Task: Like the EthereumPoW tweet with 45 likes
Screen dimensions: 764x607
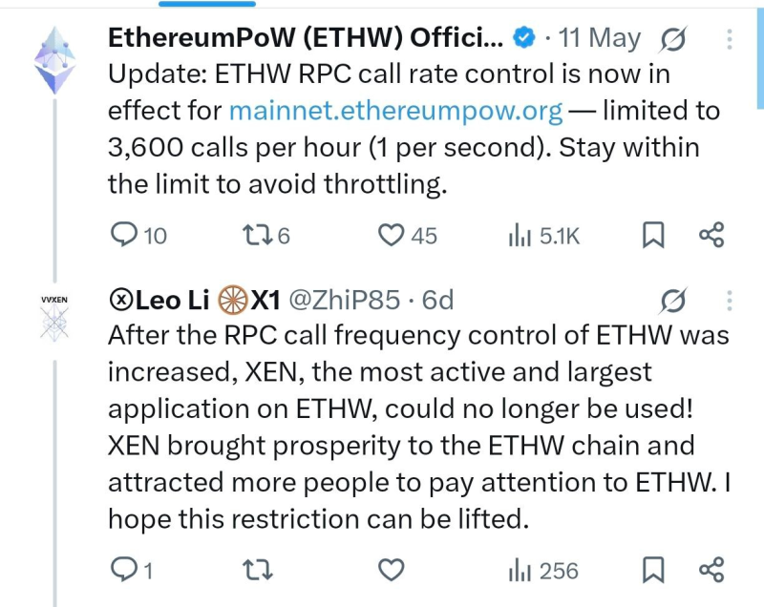Action: pyautogui.click(x=408, y=235)
